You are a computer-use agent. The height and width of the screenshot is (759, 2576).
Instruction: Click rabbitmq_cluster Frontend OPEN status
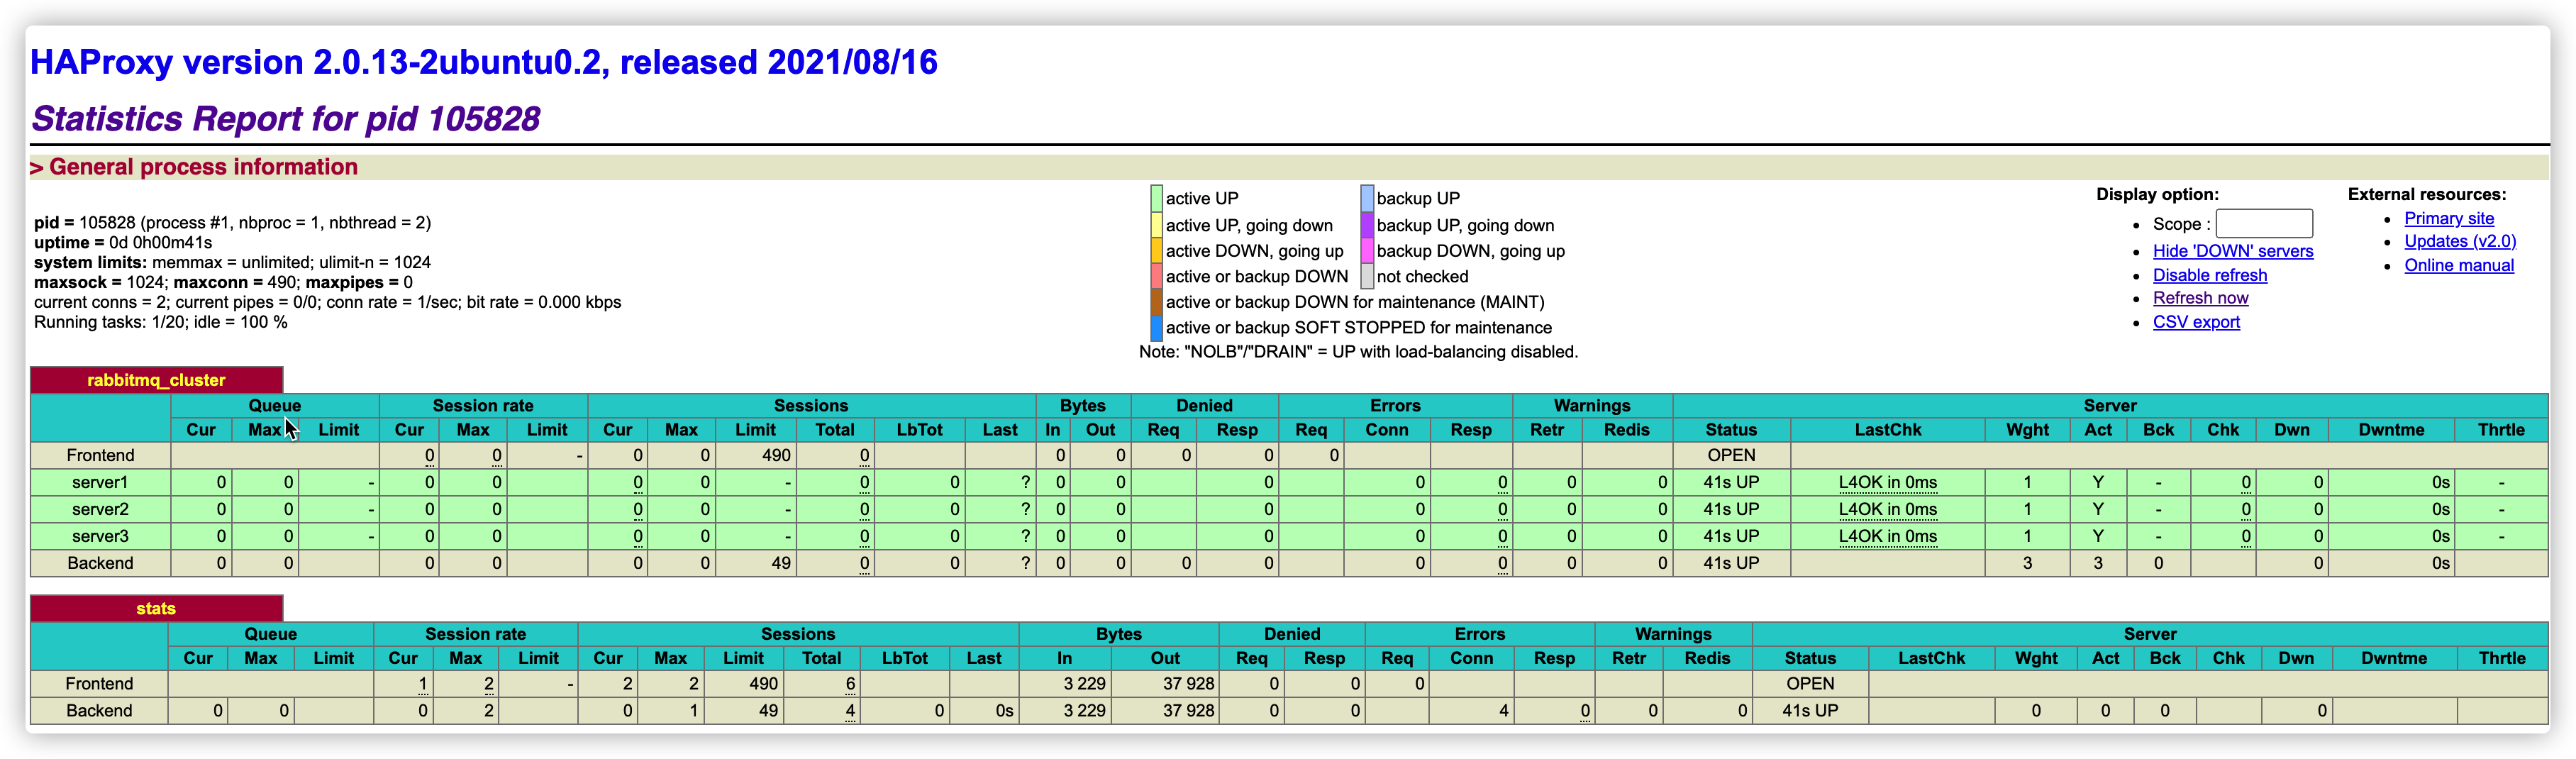pos(1731,455)
